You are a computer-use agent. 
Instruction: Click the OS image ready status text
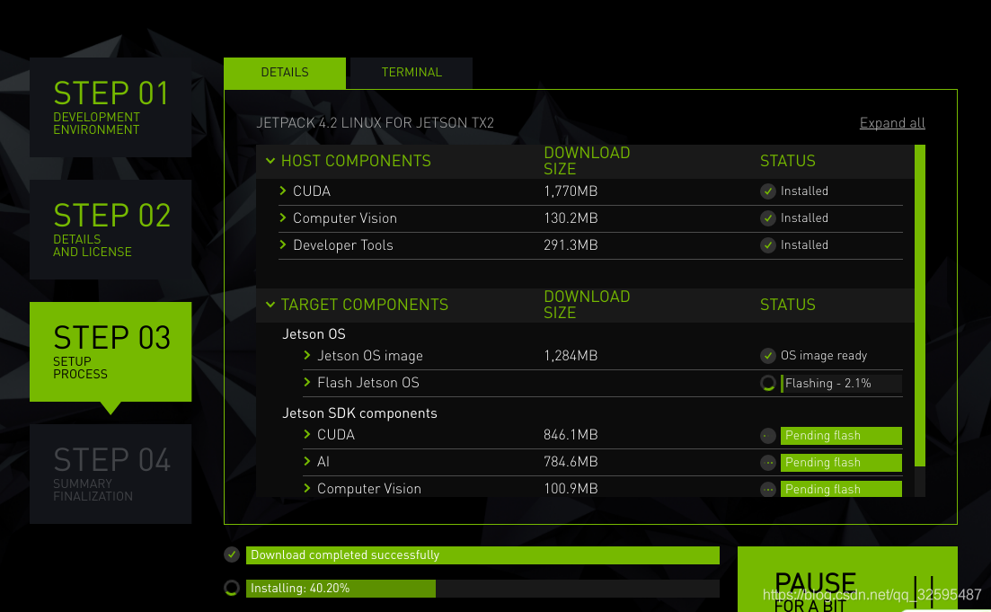[x=824, y=355]
